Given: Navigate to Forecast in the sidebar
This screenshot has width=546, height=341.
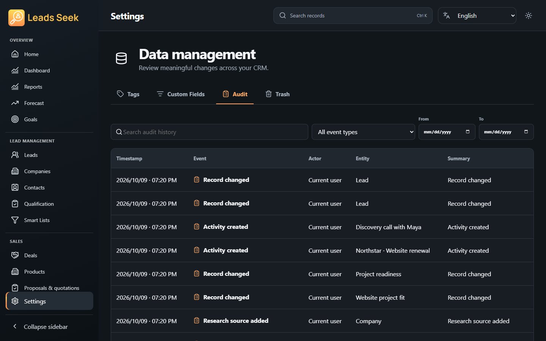Looking at the screenshot, I should (49, 103).
